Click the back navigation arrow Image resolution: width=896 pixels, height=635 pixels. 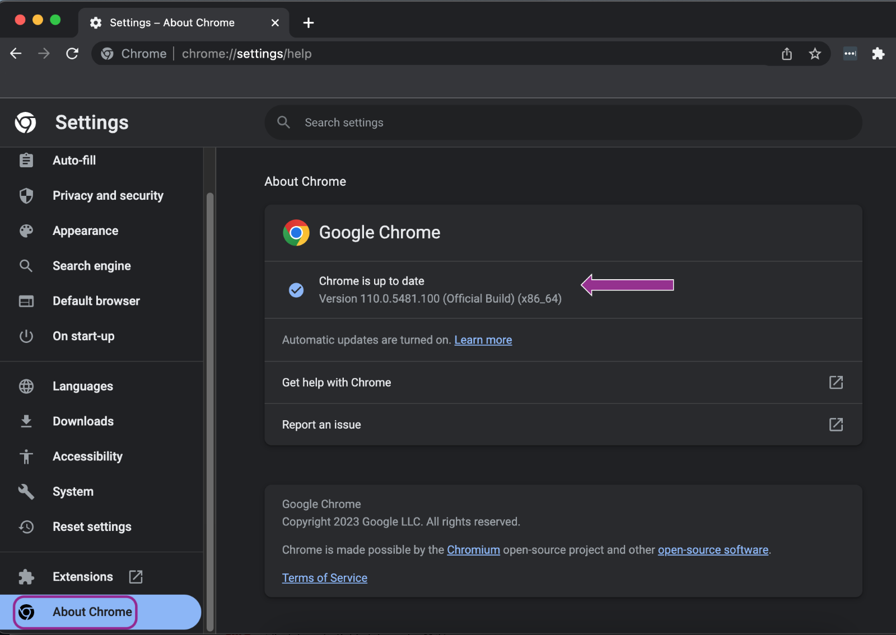point(16,54)
